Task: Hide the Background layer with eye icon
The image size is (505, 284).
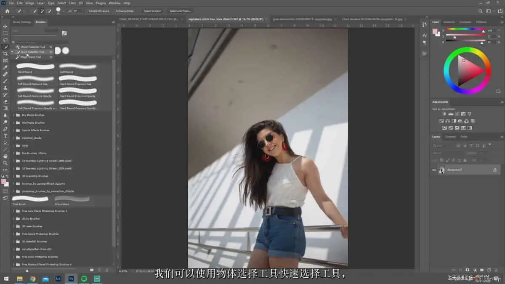Action: click(x=434, y=170)
